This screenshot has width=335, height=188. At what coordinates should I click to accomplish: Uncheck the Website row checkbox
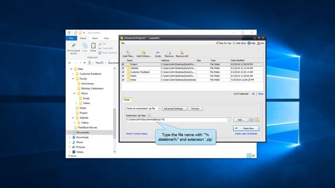(123, 68)
